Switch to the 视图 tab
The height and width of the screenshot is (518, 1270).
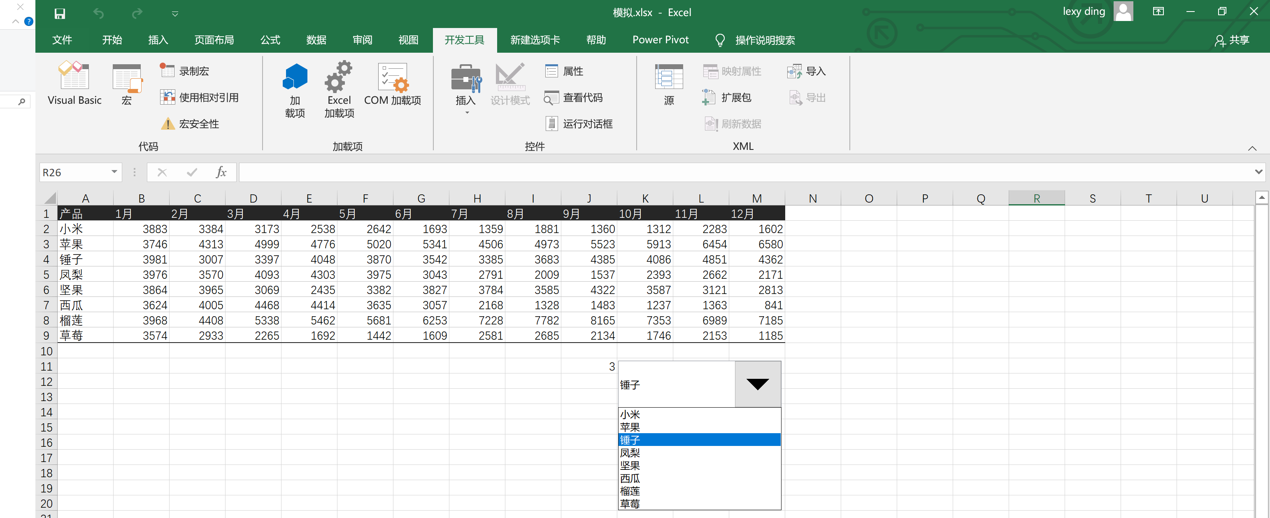408,40
